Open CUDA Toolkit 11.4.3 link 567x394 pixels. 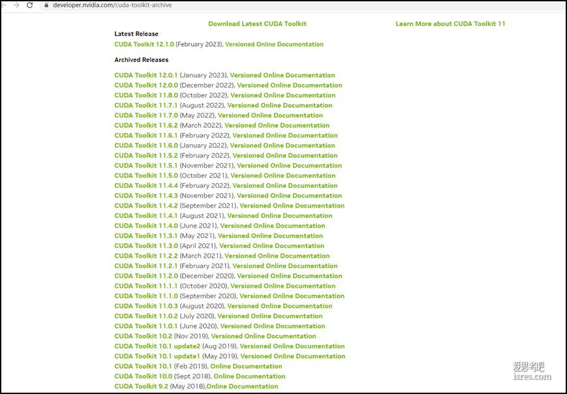click(146, 196)
